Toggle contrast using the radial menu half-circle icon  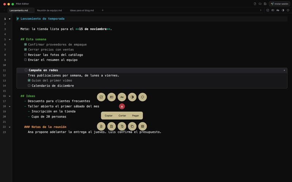[x=132, y=97]
